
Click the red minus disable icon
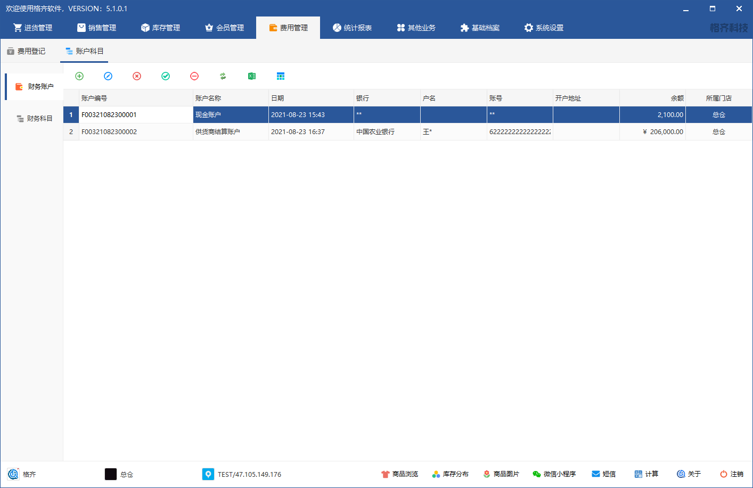click(x=194, y=76)
